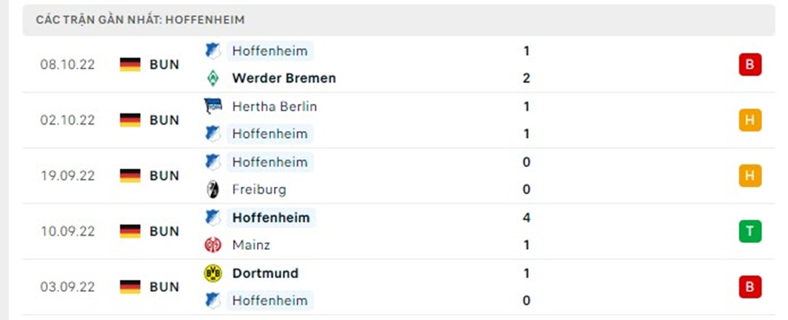
Task: Open the Werder Bremen team link
Action: (284, 78)
